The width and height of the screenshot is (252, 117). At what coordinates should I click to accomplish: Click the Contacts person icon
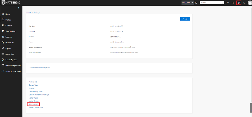[3, 26]
